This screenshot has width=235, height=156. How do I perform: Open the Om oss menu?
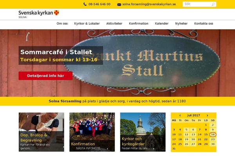62,23
